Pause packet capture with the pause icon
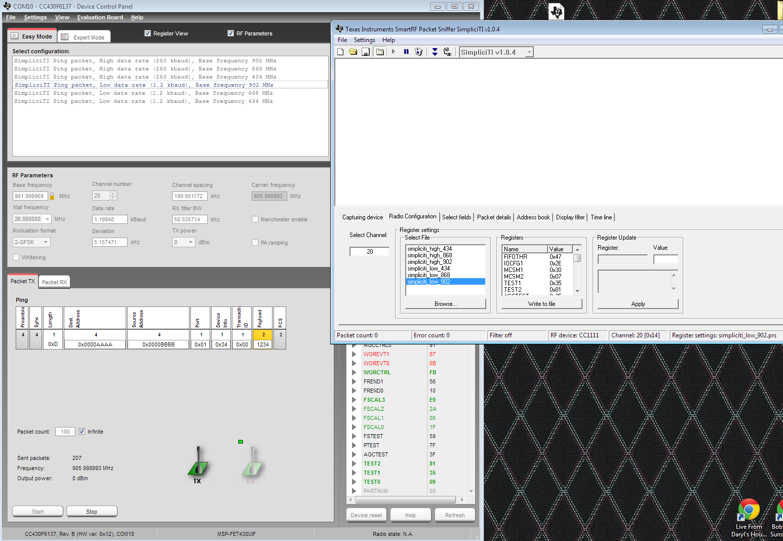The height and width of the screenshot is (541, 783). (406, 52)
